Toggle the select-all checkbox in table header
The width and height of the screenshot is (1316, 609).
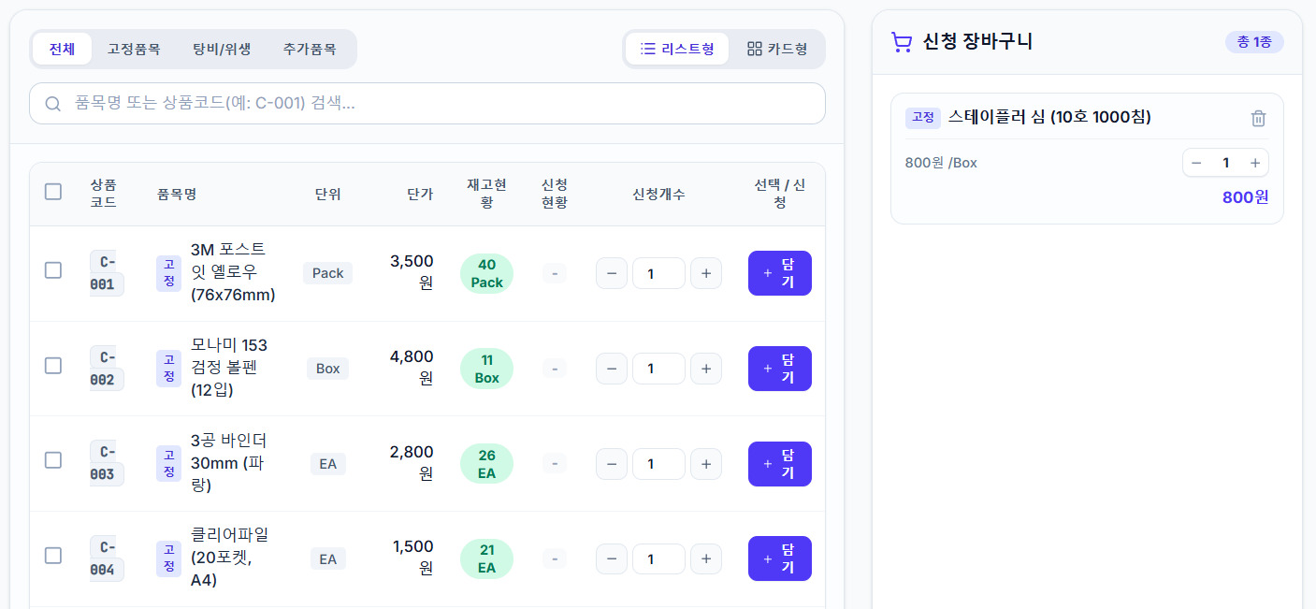click(53, 192)
